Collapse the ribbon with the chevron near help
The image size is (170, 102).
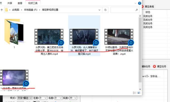135,3
